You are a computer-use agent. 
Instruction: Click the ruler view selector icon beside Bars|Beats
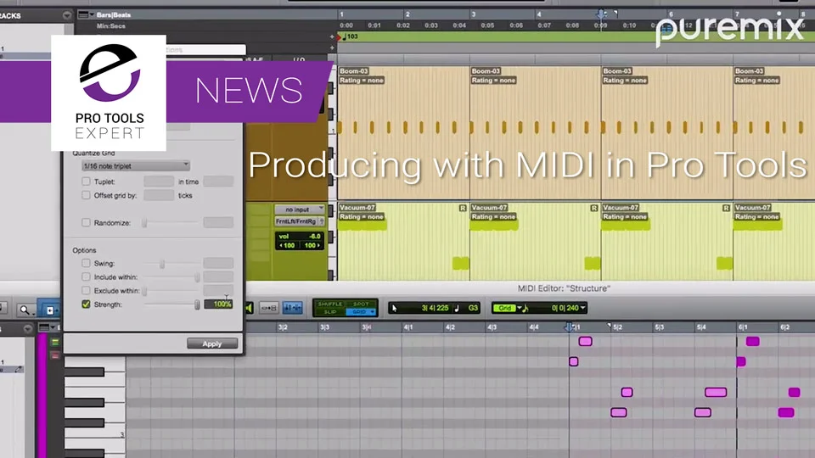click(83, 14)
